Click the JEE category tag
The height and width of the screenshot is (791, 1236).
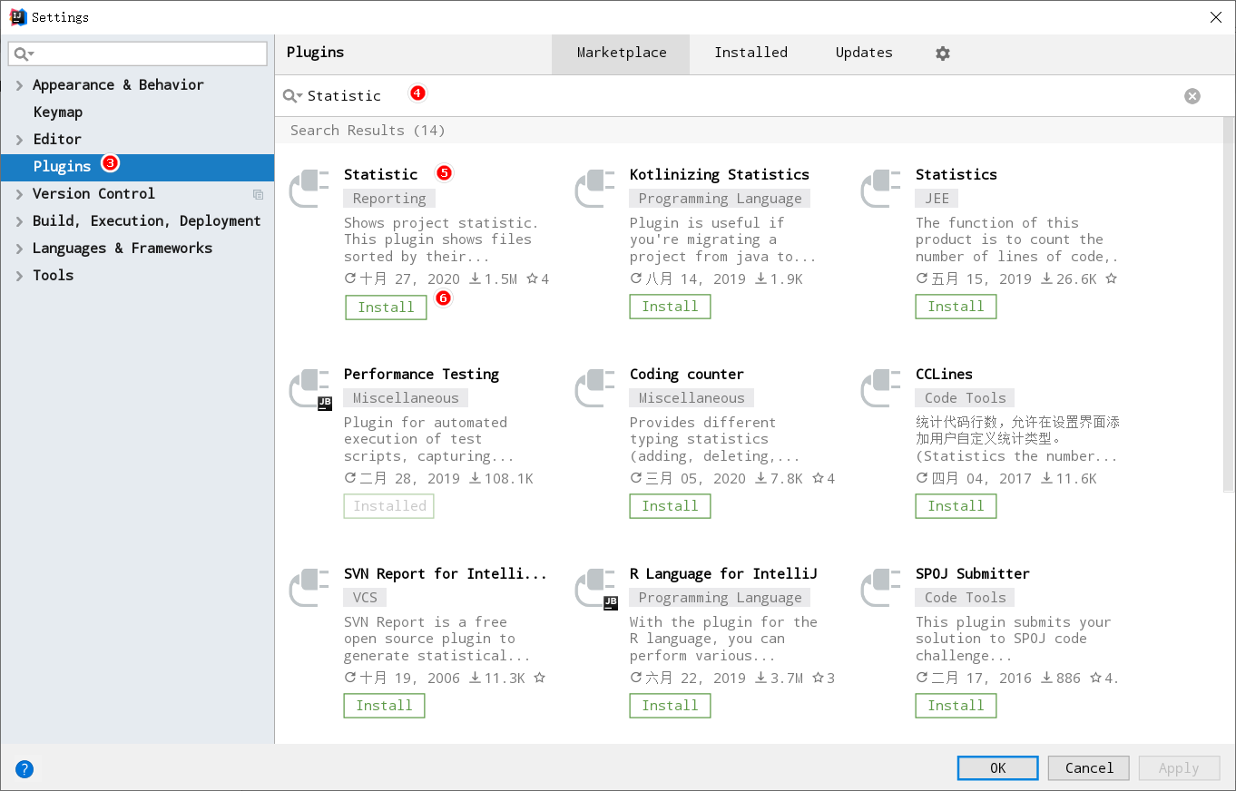937,199
